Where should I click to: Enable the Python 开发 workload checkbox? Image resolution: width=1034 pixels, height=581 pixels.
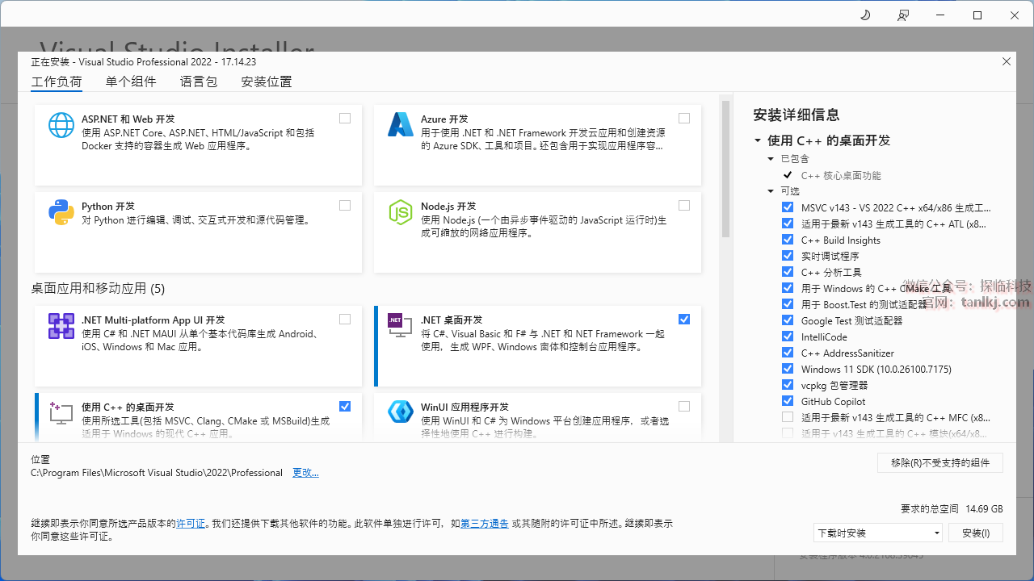[345, 206]
